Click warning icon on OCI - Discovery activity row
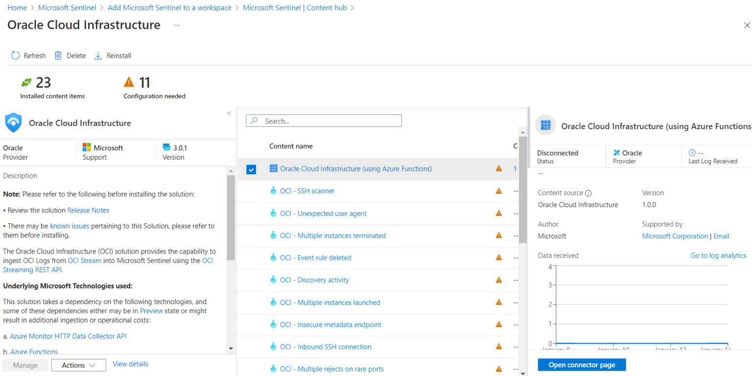The width and height of the screenshot is (752, 376). tap(499, 280)
